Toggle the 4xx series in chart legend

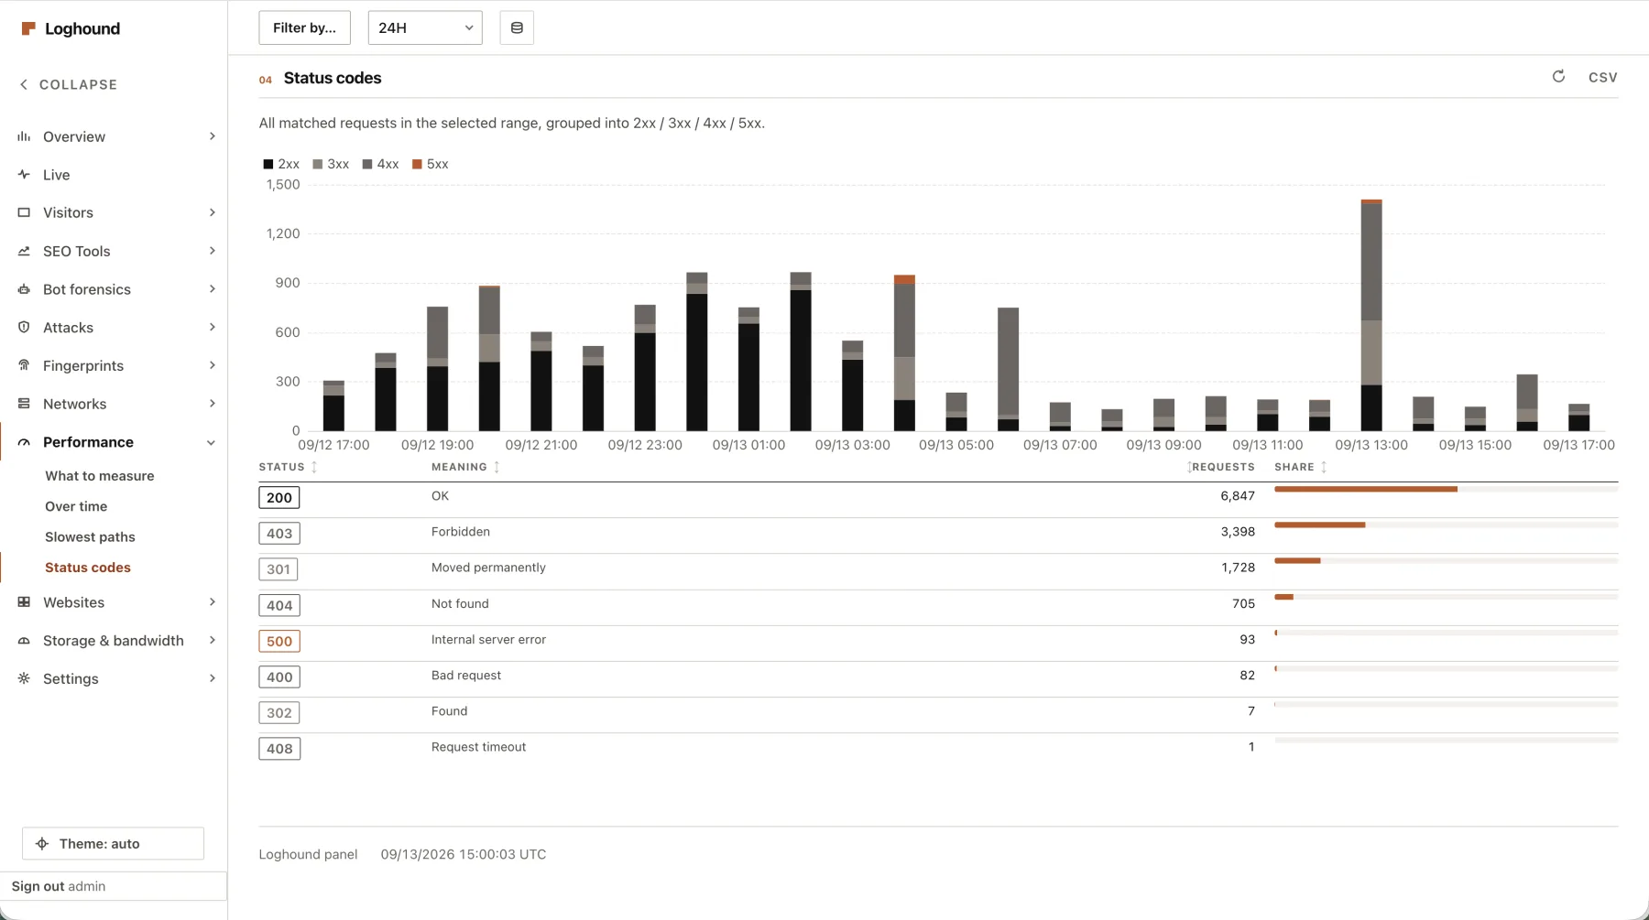tap(380, 164)
